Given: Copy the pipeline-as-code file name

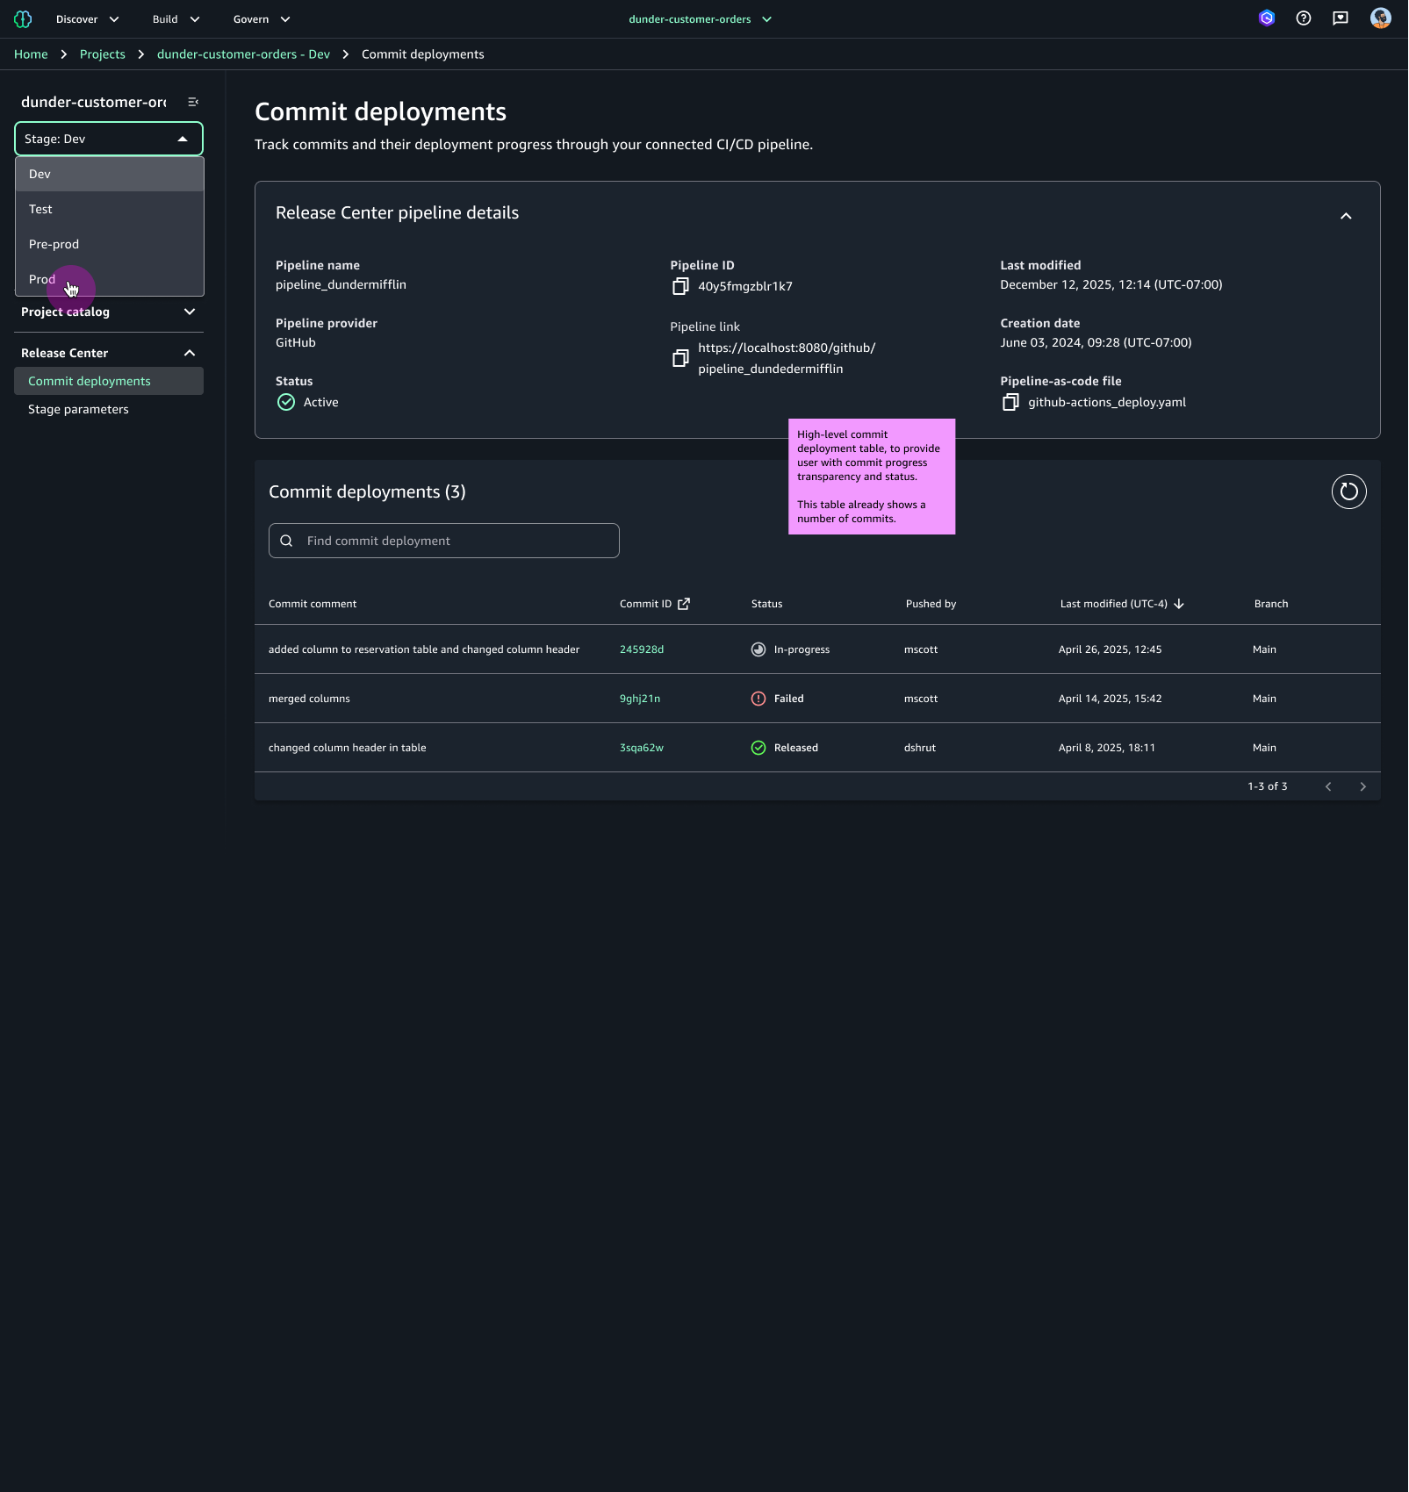Looking at the screenshot, I should pos(1010,402).
